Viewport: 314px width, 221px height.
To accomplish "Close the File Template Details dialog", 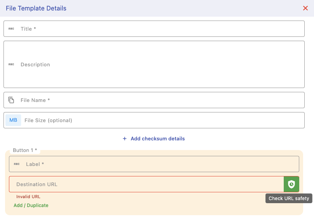I will click(x=305, y=8).
